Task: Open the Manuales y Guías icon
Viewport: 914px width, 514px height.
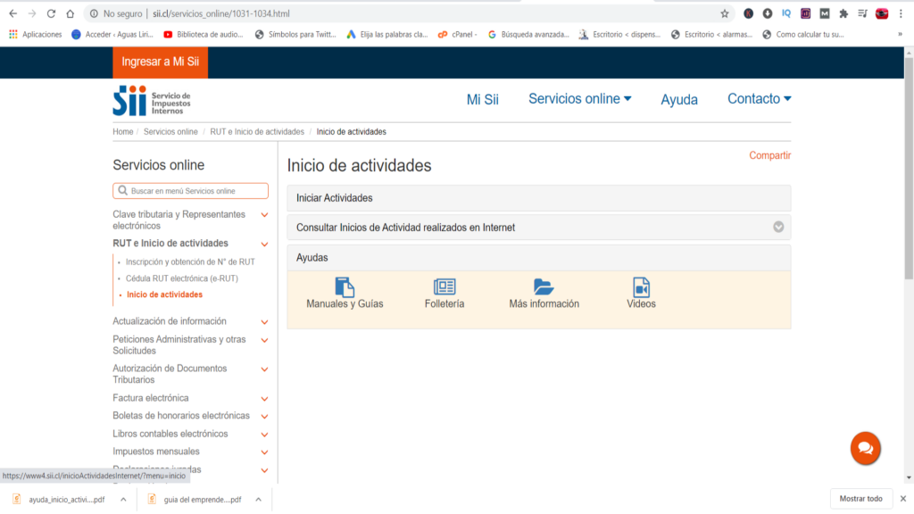Action: pos(345,289)
